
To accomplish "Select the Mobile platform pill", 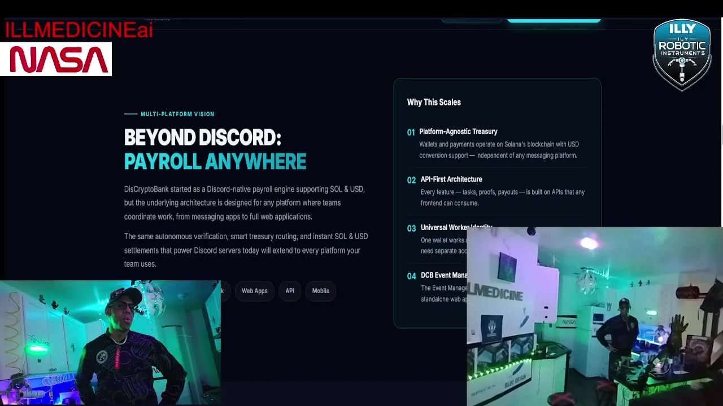I will click(x=320, y=291).
